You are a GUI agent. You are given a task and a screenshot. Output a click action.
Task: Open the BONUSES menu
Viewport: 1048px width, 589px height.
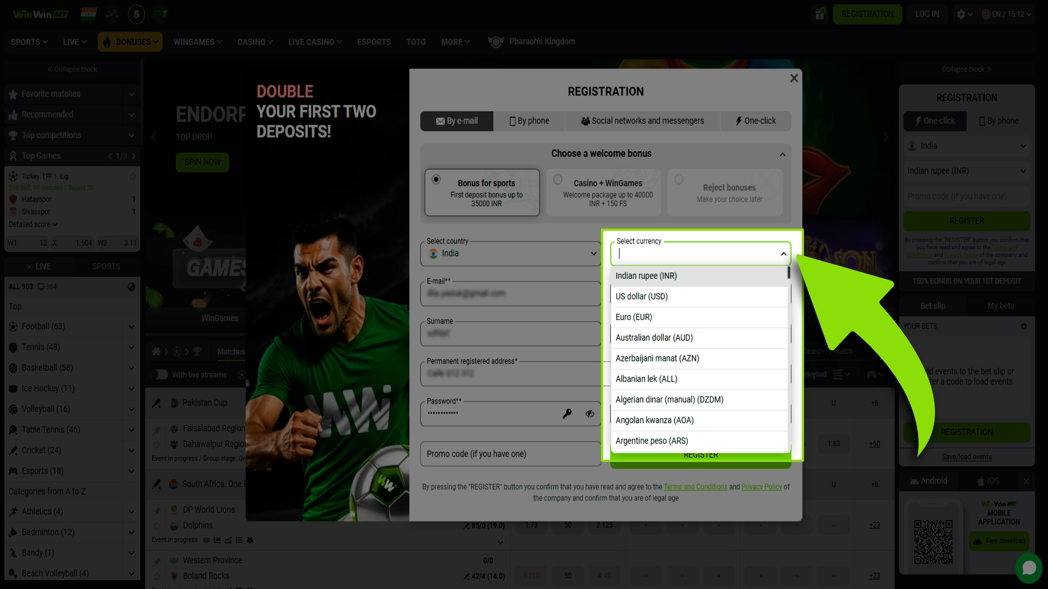click(130, 42)
